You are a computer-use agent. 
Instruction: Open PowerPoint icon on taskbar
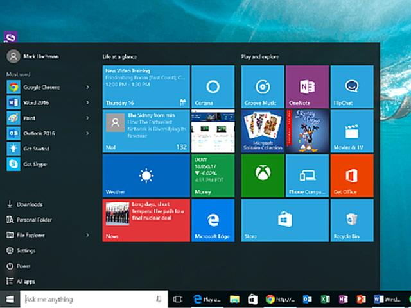361,299
